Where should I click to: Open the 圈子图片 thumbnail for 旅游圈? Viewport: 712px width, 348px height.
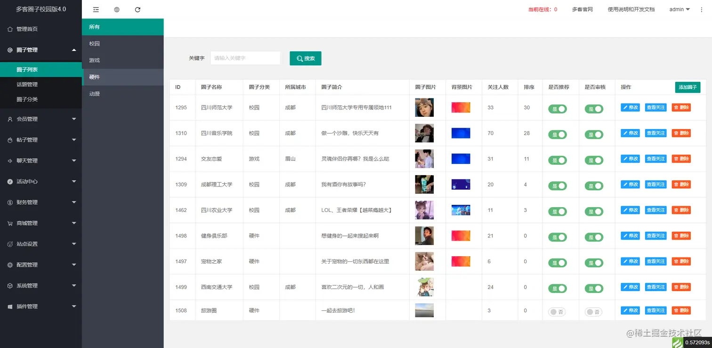click(424, 310)
